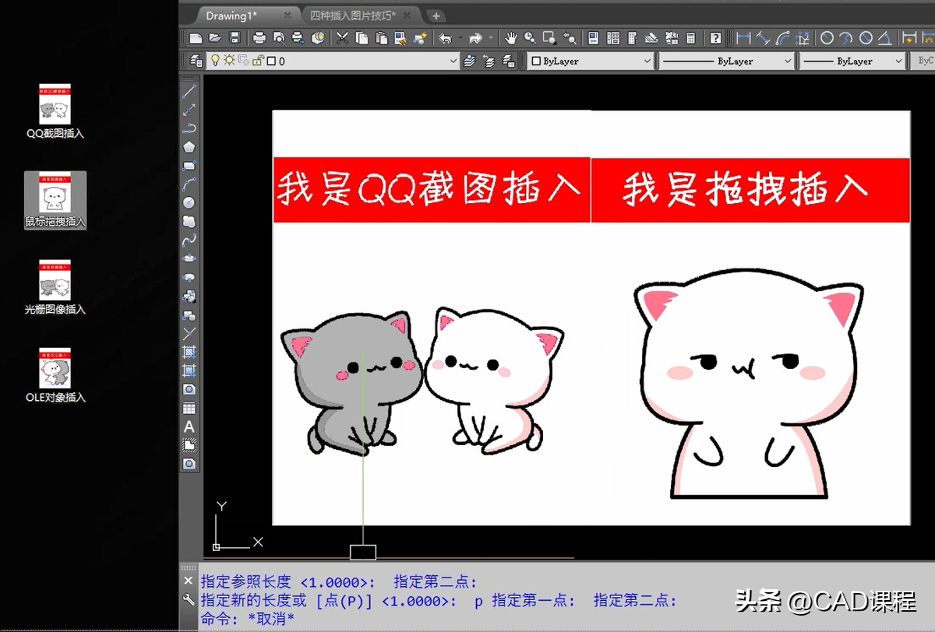
Task: Click the Make Object's Layer Current icon
Action: tap(469, 61)
